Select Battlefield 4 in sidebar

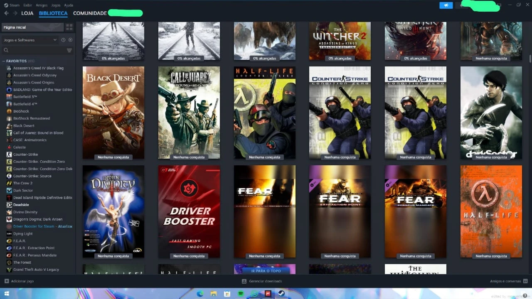[x=25, y=104]
